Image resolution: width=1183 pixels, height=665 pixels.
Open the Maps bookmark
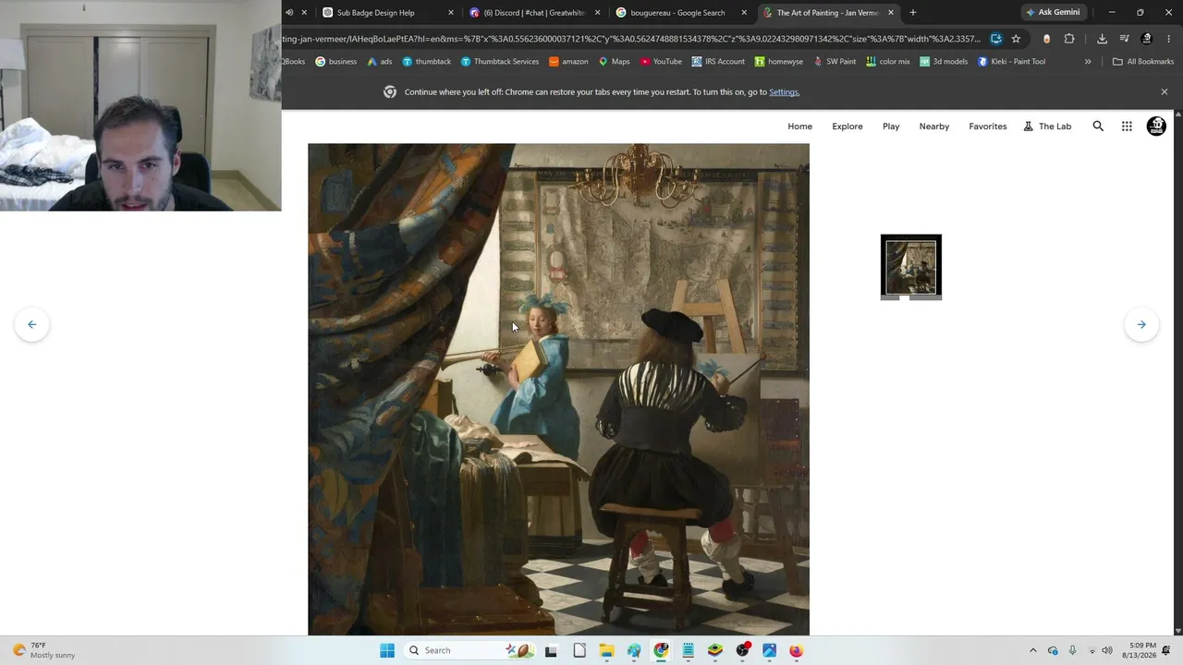614,62
